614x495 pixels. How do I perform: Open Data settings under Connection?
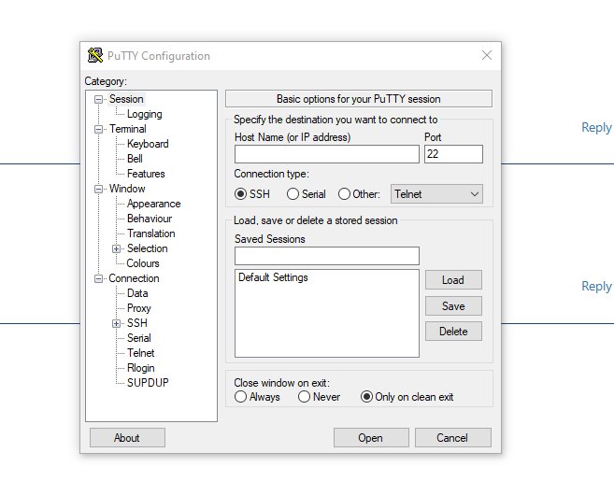point(137,293)
